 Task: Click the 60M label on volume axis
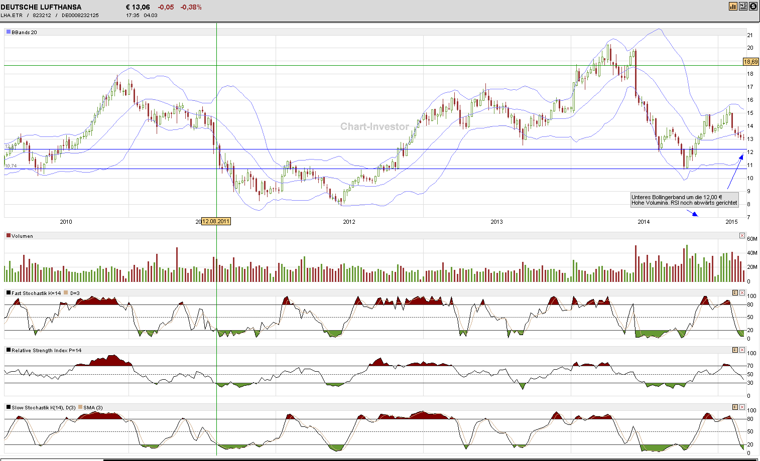(x=752, y=239)
